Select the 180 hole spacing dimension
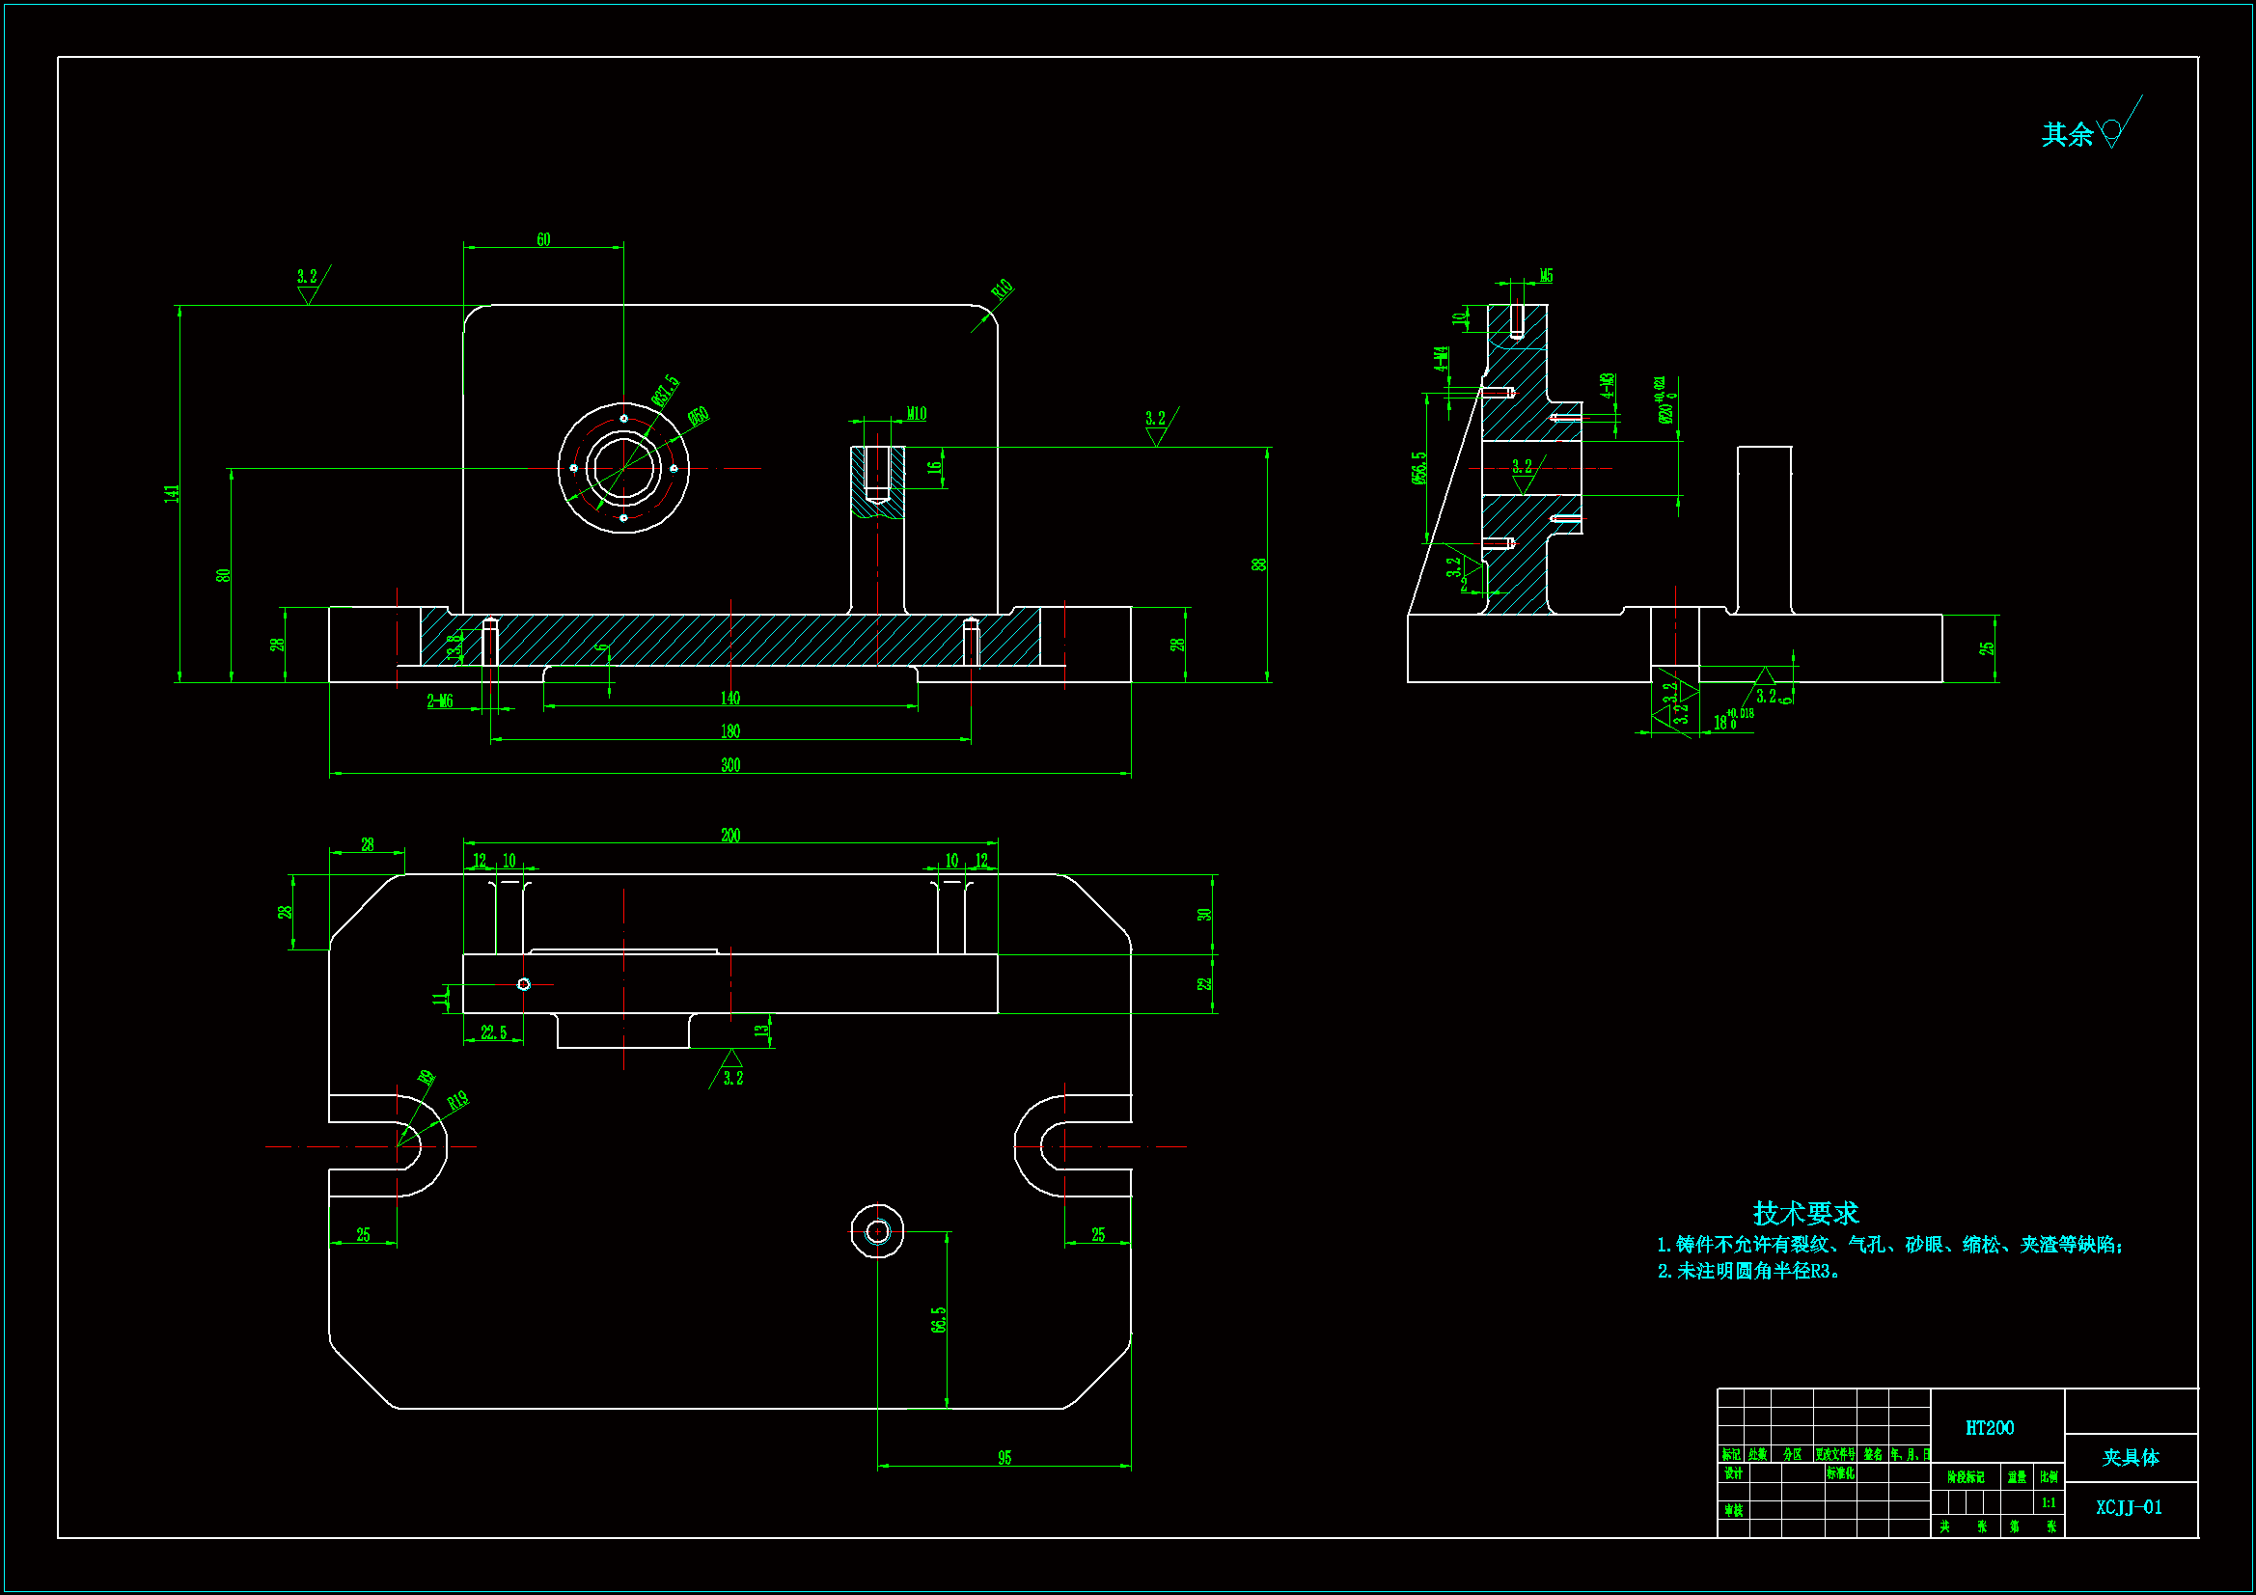 point(730,731)
